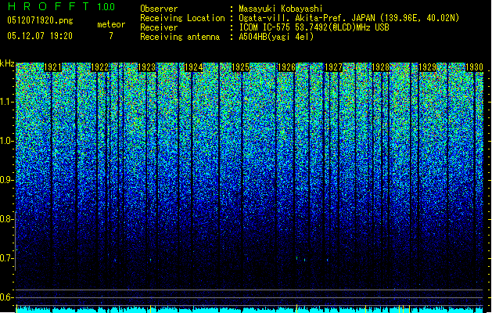The image size is (492, 313).
Task: Click the 1925 time marker label
Action: (x=240, y=67)
